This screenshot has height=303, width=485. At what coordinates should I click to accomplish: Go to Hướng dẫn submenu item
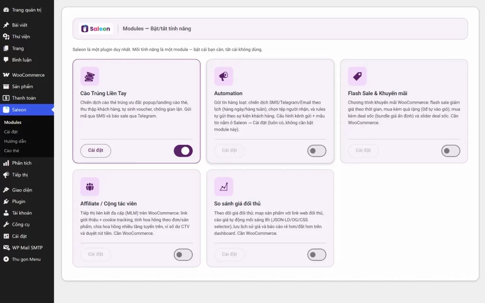pos(15,141)
